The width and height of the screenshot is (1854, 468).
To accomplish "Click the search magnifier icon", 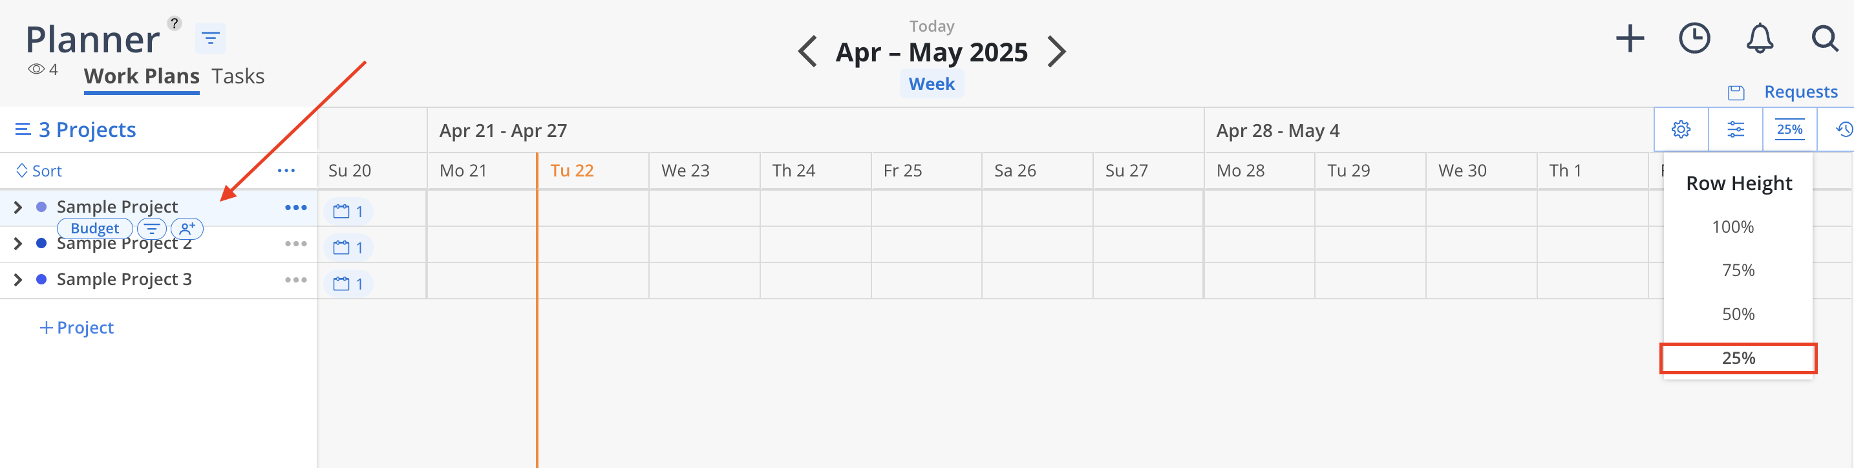I will tap(1824, 38).
